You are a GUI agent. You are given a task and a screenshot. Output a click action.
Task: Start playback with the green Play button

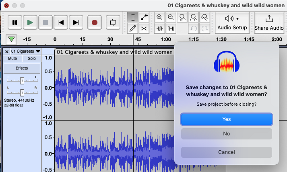(x=30, y=23)
